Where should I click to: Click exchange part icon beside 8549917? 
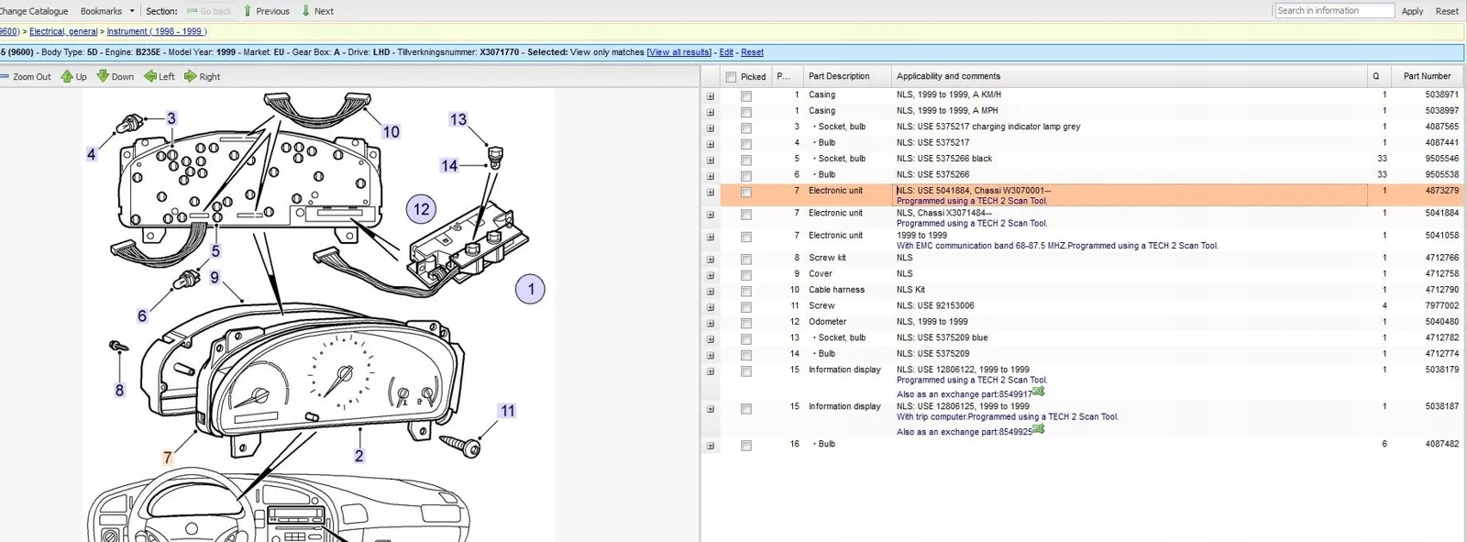[x=1038, y=393]
